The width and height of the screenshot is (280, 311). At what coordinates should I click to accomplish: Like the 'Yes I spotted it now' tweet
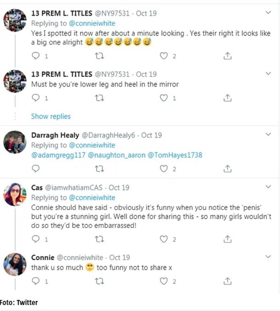pyautogui.click(x=164, y=56)
